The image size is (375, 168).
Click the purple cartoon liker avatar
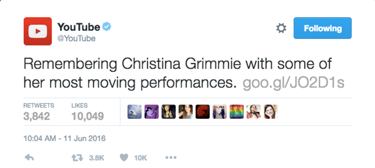[151, 111]
